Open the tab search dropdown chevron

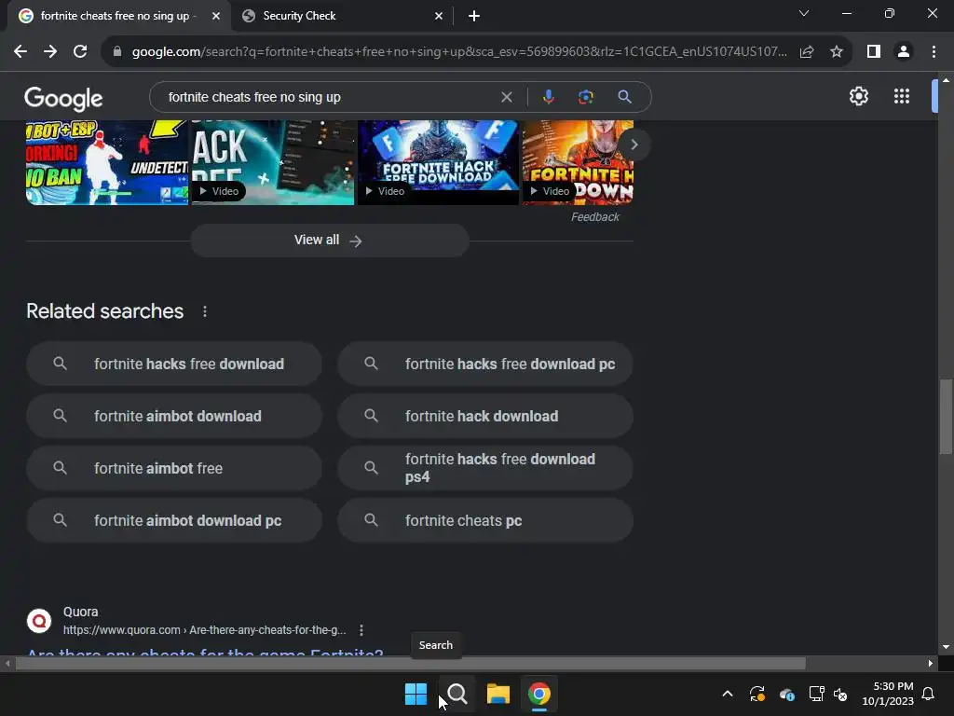804,13
